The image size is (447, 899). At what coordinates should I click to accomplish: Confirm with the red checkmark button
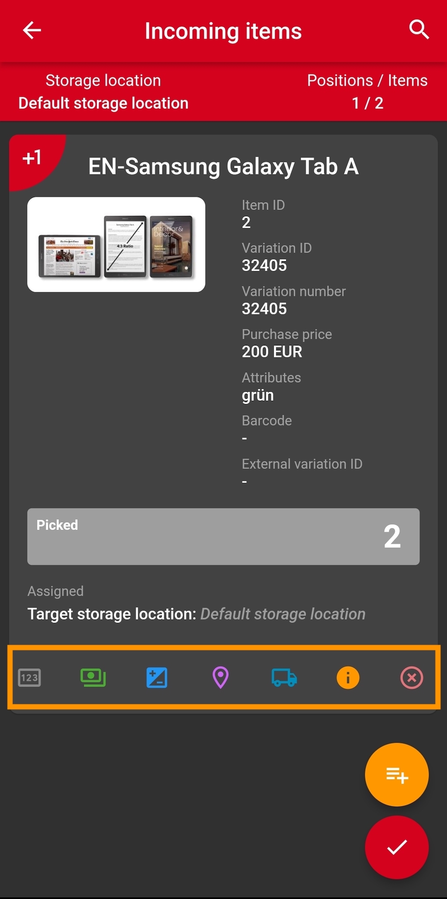click(x=397, y=847)
